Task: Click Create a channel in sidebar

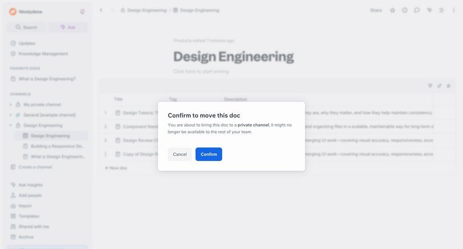Action: 35,167
